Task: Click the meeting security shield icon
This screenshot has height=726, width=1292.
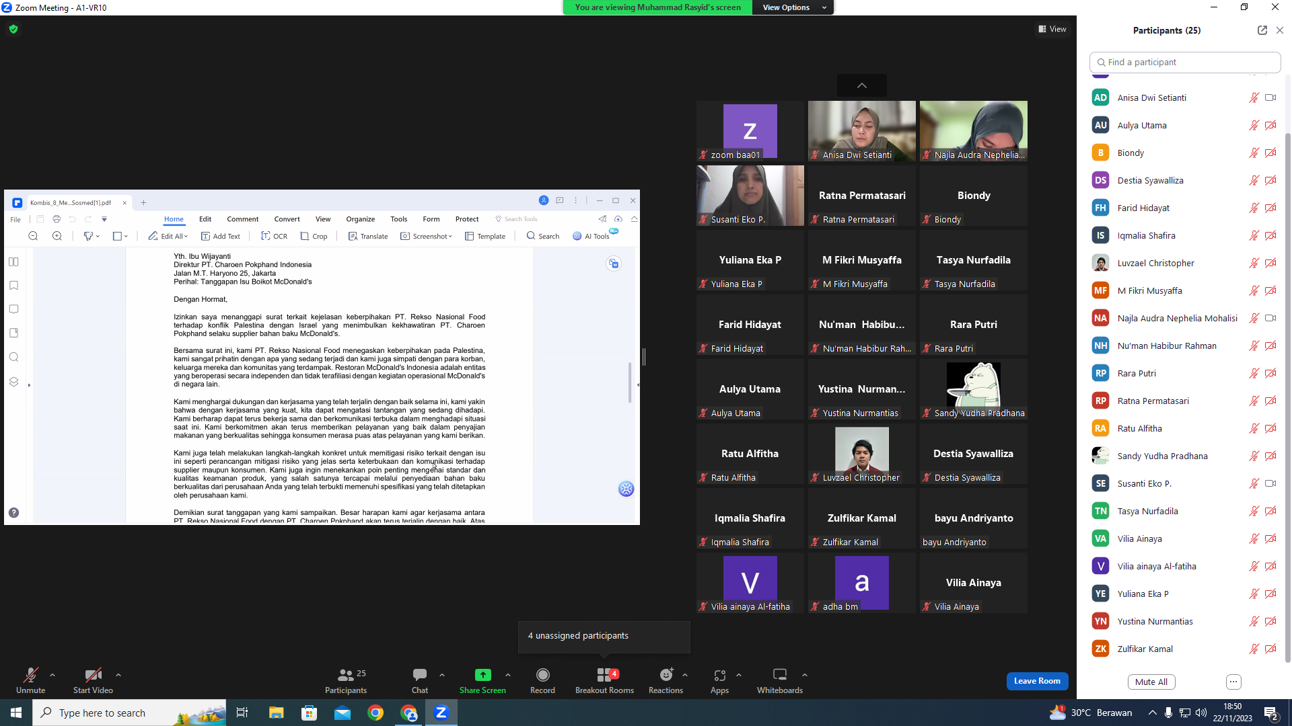Action: click(x=13, y=29)
